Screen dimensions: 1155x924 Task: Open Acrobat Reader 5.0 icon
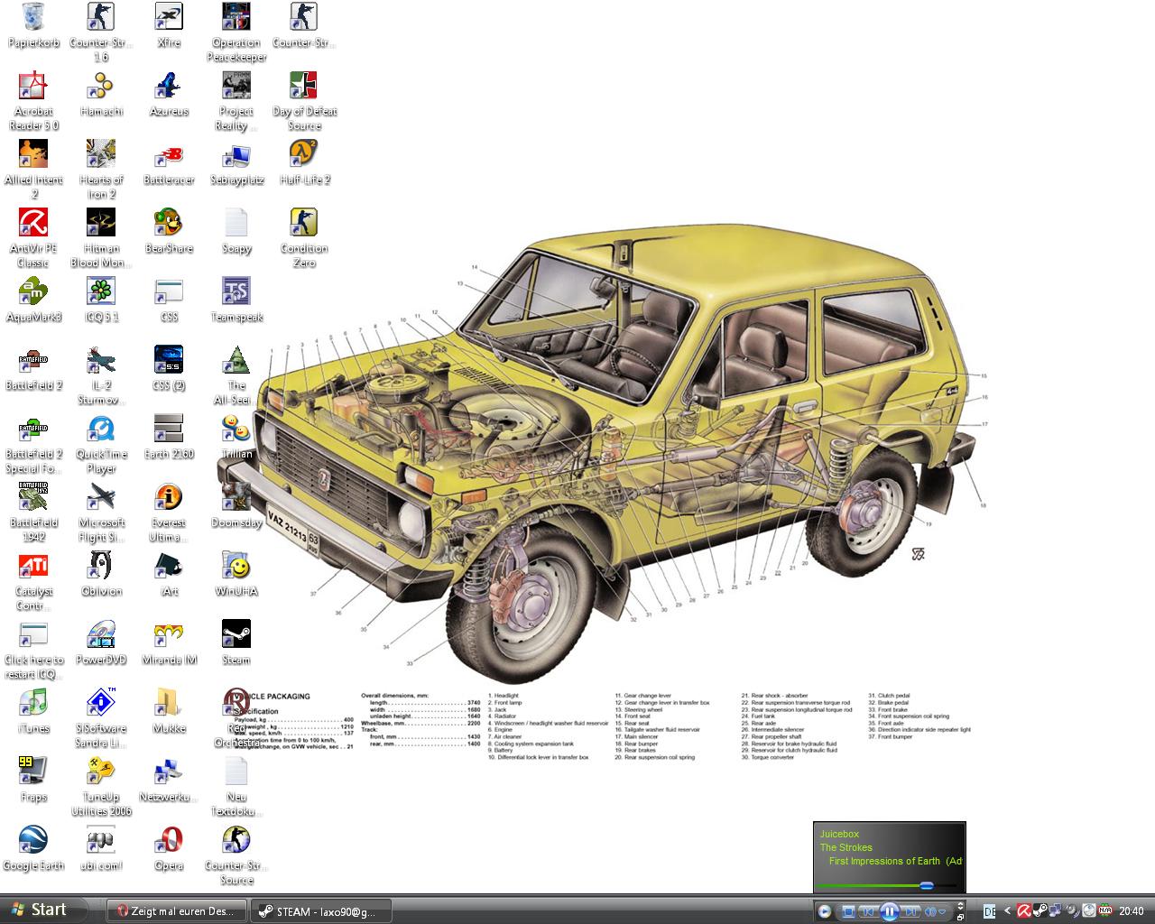[x=33, y=101]
